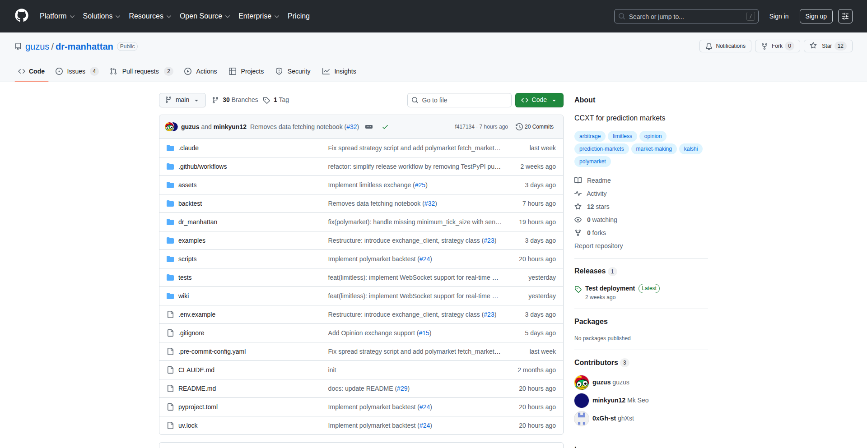Click the Sign up button
This screenshot has width=867, height=448.
[816, 16]
